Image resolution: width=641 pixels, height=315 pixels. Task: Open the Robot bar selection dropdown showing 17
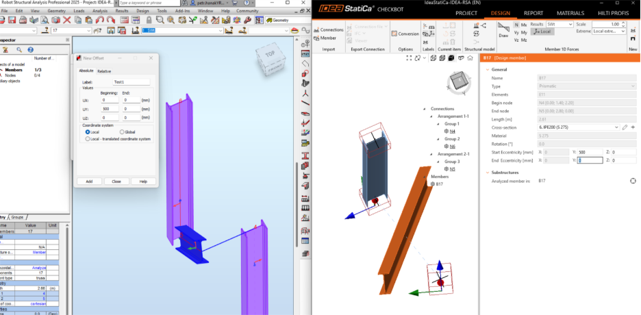point(71,31)
